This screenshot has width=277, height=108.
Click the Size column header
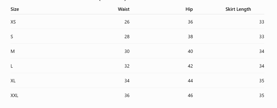(x=15, y=9)
